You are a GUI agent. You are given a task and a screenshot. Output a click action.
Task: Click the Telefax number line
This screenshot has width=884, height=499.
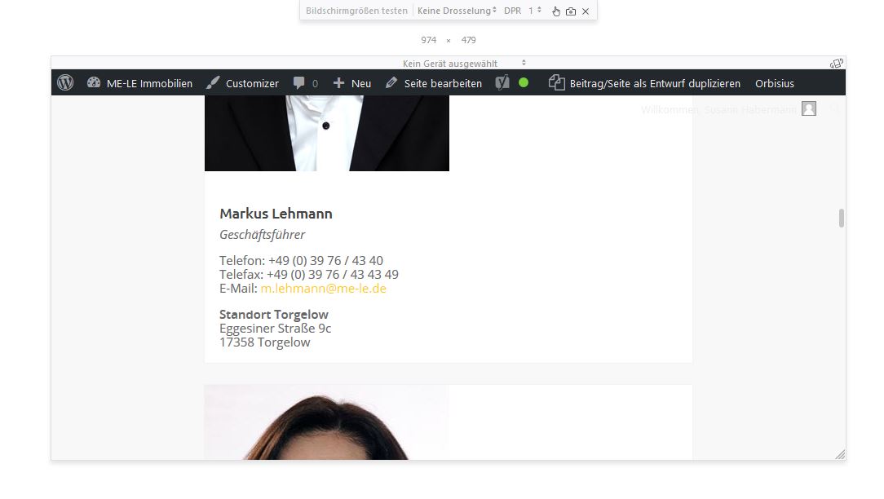(x=309, y=275)
